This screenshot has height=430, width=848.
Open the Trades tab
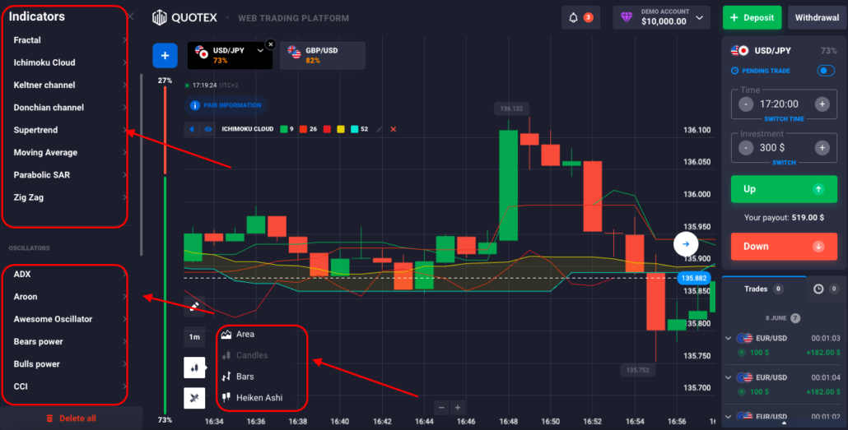[764, 289]
